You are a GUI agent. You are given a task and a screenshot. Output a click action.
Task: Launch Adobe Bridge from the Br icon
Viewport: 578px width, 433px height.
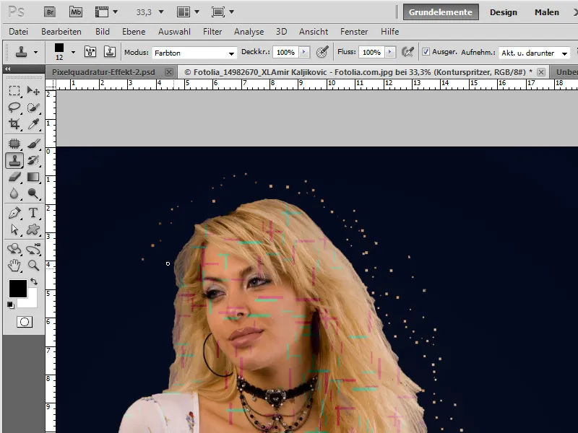(50, 12)
